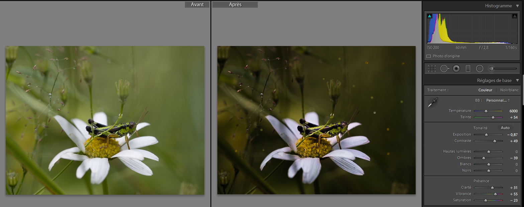Screen dimensions: 524x207
Task: Click the Auto tonality button
Action: tap(505, 128)
